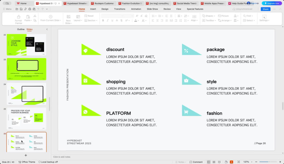Apply strikethrough formatting
Screen dimensions: 284x164
(x=121, y=21)
